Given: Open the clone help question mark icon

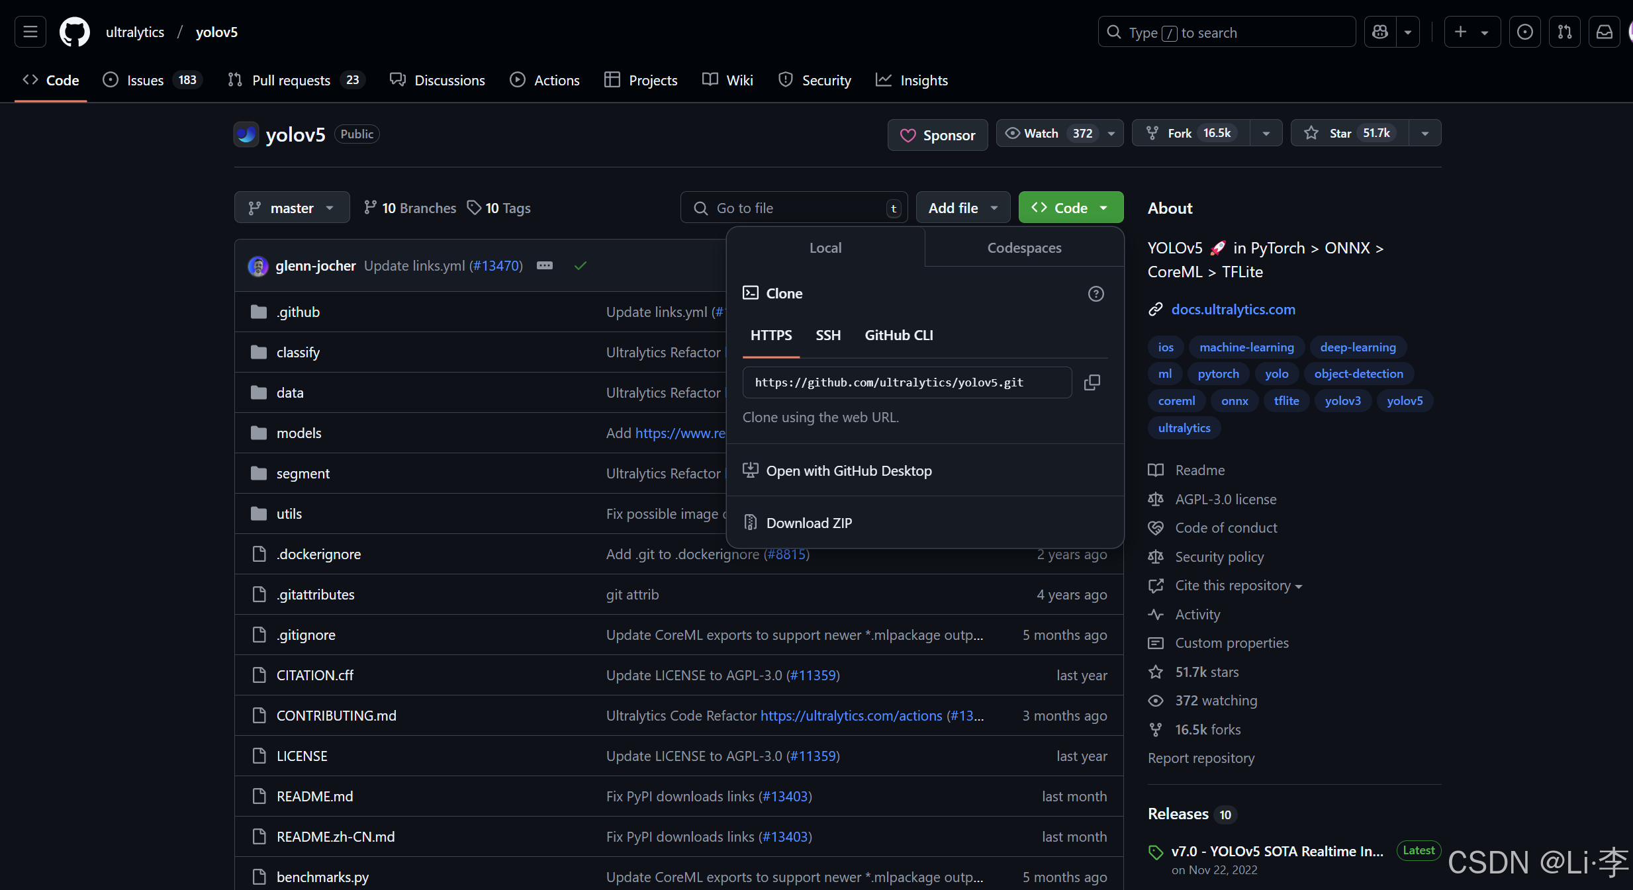Looking at the screenshot, I should pos(1096,293).
